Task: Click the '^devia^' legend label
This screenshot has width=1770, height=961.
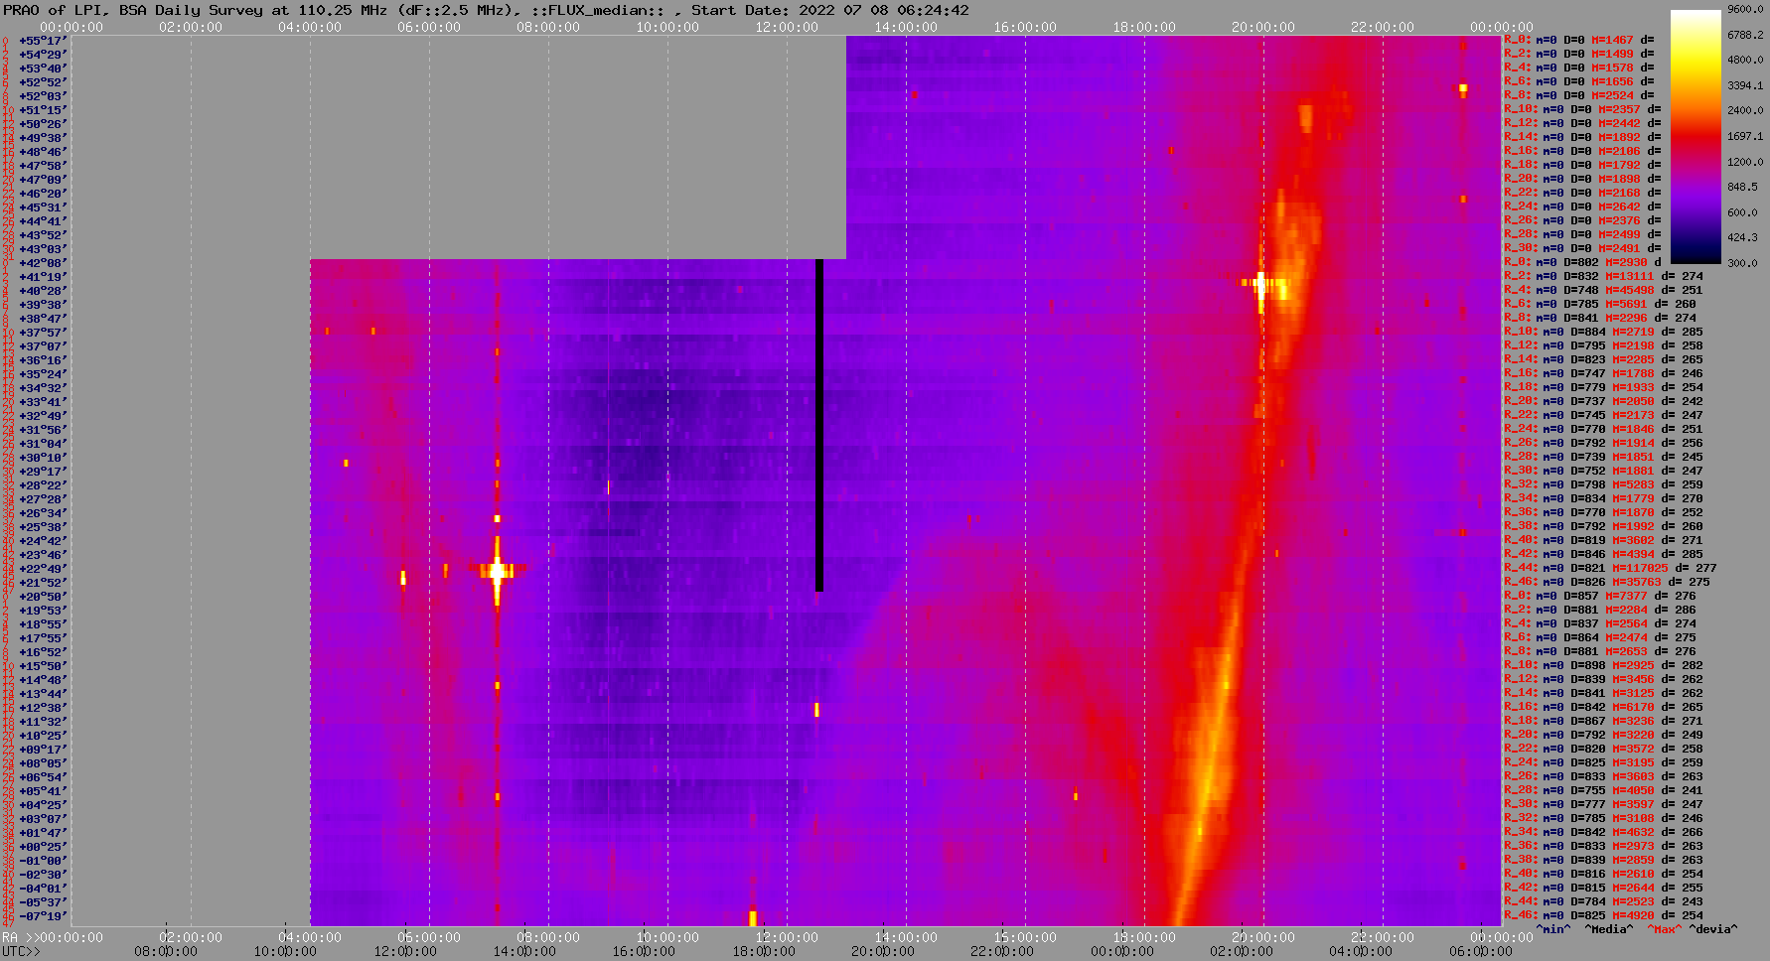Action: pos(1713,929)
